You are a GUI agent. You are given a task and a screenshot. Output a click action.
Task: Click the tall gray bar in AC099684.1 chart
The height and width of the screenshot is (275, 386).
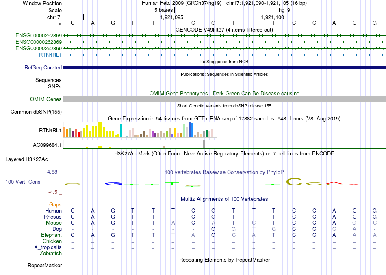(204, 144)
